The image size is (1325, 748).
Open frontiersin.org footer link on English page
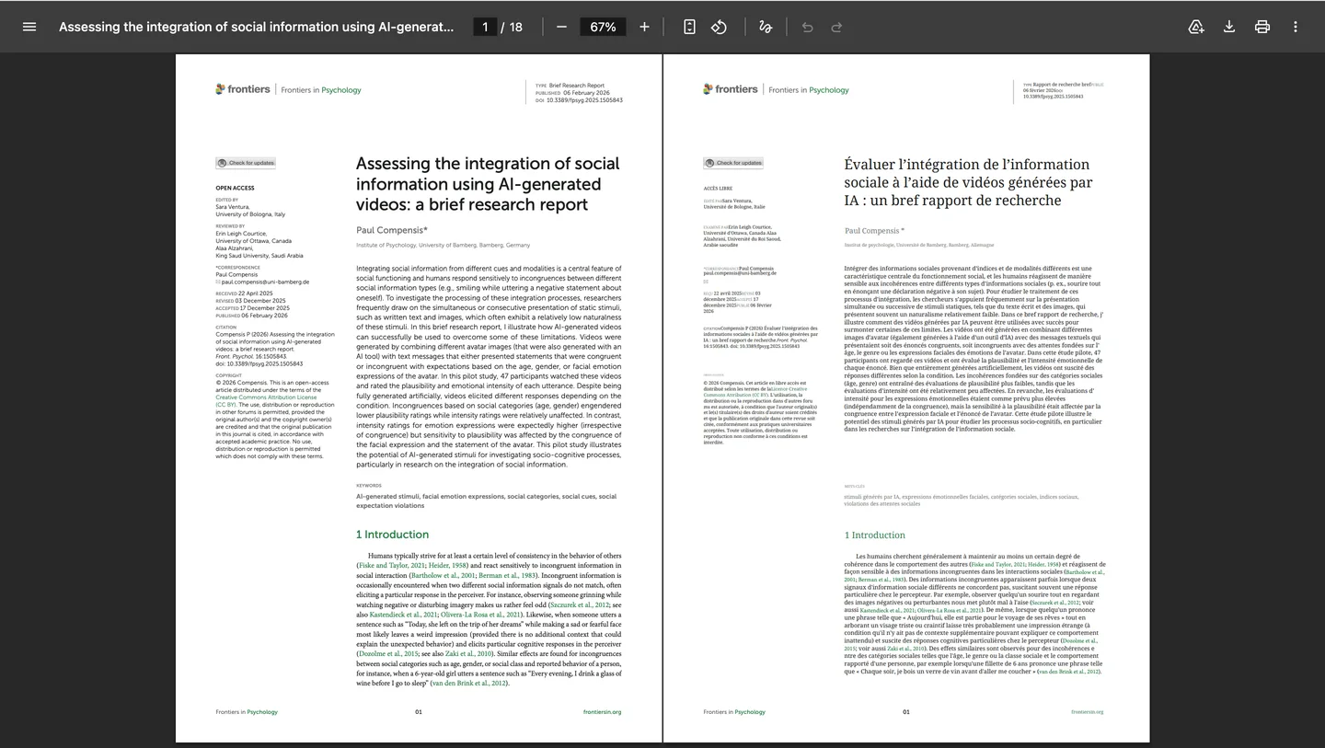click(x=602, y=711)
